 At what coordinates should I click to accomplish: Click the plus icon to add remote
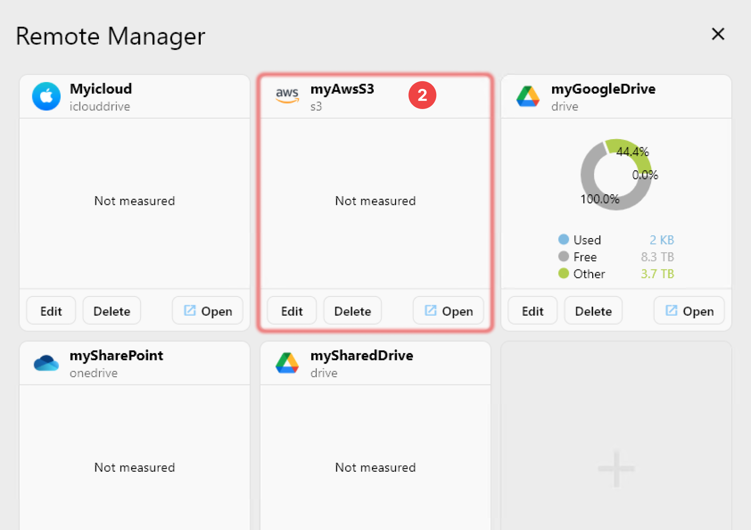click(616, 468)
